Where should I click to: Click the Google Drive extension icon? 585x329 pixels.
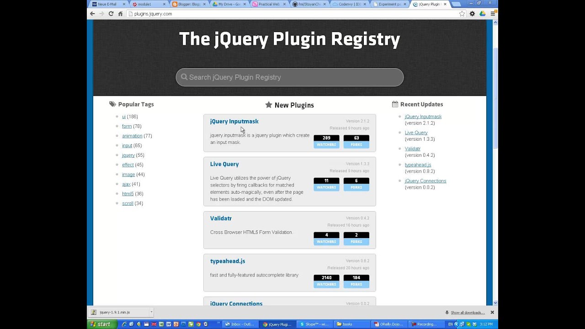pyautogui.click(x=483, y=14)
